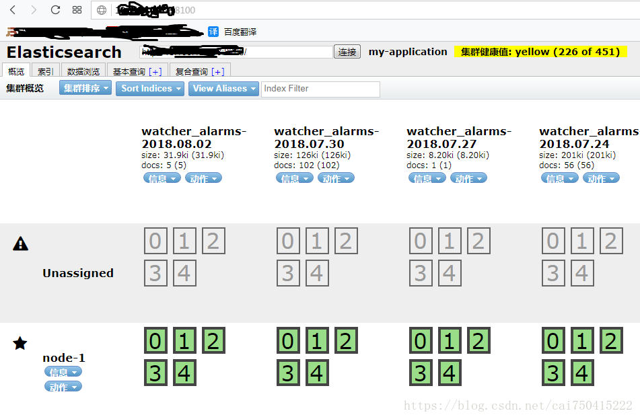Open 动作 menu for watcher_alarms-2018.07.30
The width and height of the screenshot is (640, 419).
(x=336, y=178)
